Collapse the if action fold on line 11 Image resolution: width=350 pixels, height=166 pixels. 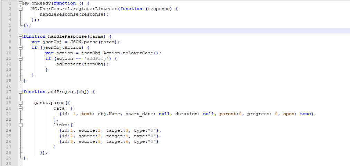(x=20, y=58)
